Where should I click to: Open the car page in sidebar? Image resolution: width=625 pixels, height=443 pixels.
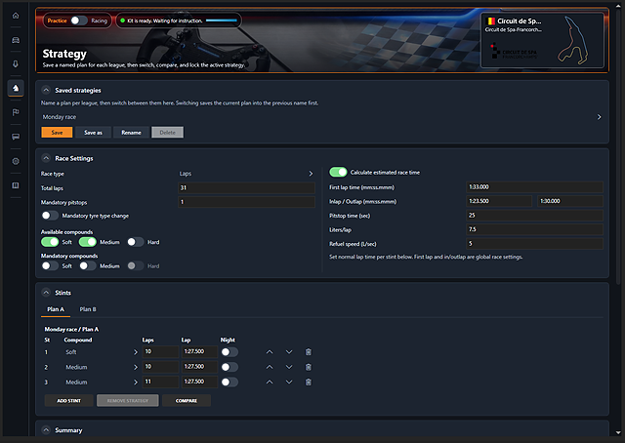point(16,40)
